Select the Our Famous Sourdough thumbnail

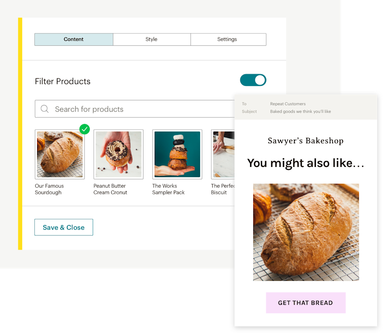(x=60, y=154)
